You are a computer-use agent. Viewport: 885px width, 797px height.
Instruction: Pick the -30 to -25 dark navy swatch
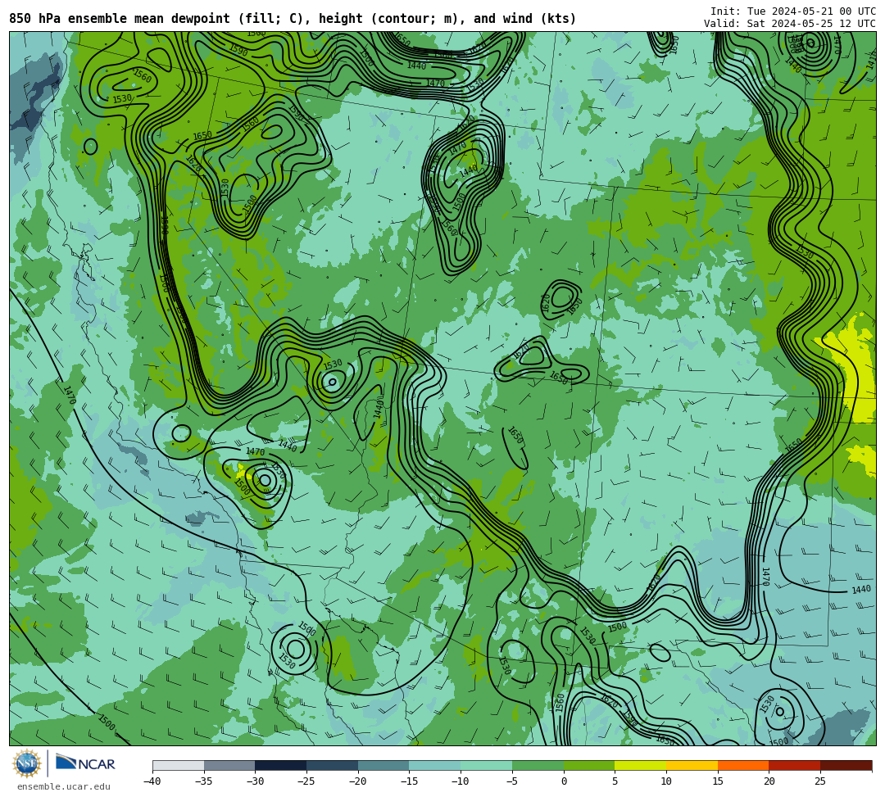(281, 765)
